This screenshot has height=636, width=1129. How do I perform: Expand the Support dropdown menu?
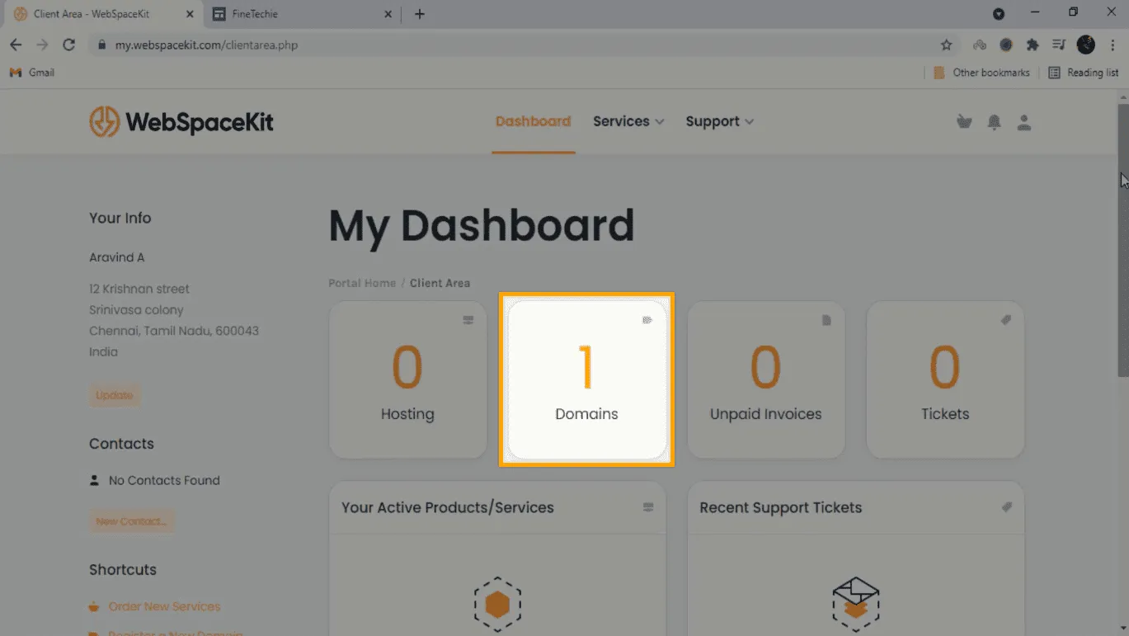pyautogui.click(x=719, y=121)
